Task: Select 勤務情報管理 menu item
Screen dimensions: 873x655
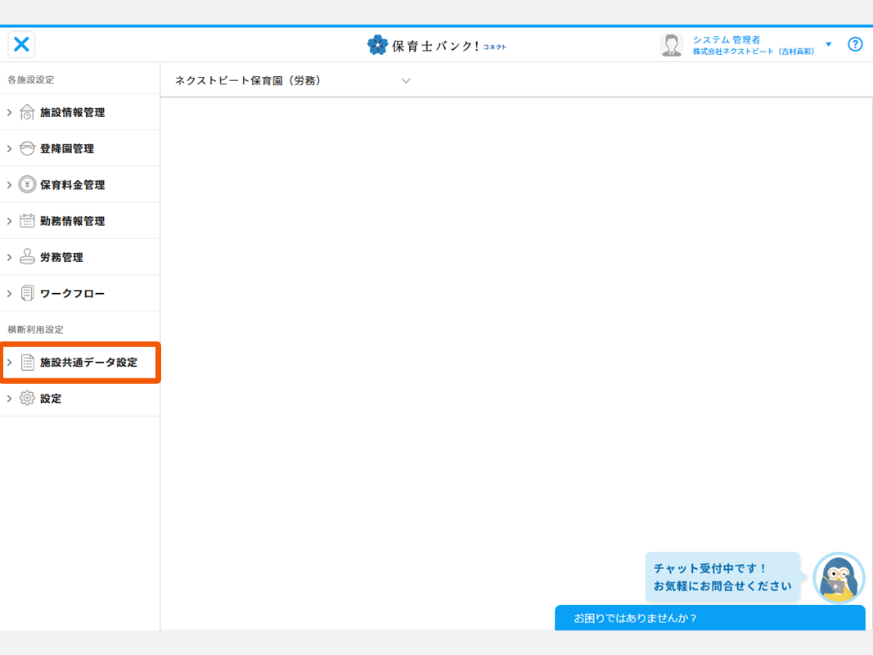Action: click(73, 221)
